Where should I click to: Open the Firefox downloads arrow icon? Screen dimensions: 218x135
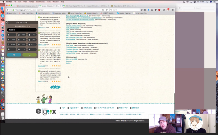coord(149,10)
